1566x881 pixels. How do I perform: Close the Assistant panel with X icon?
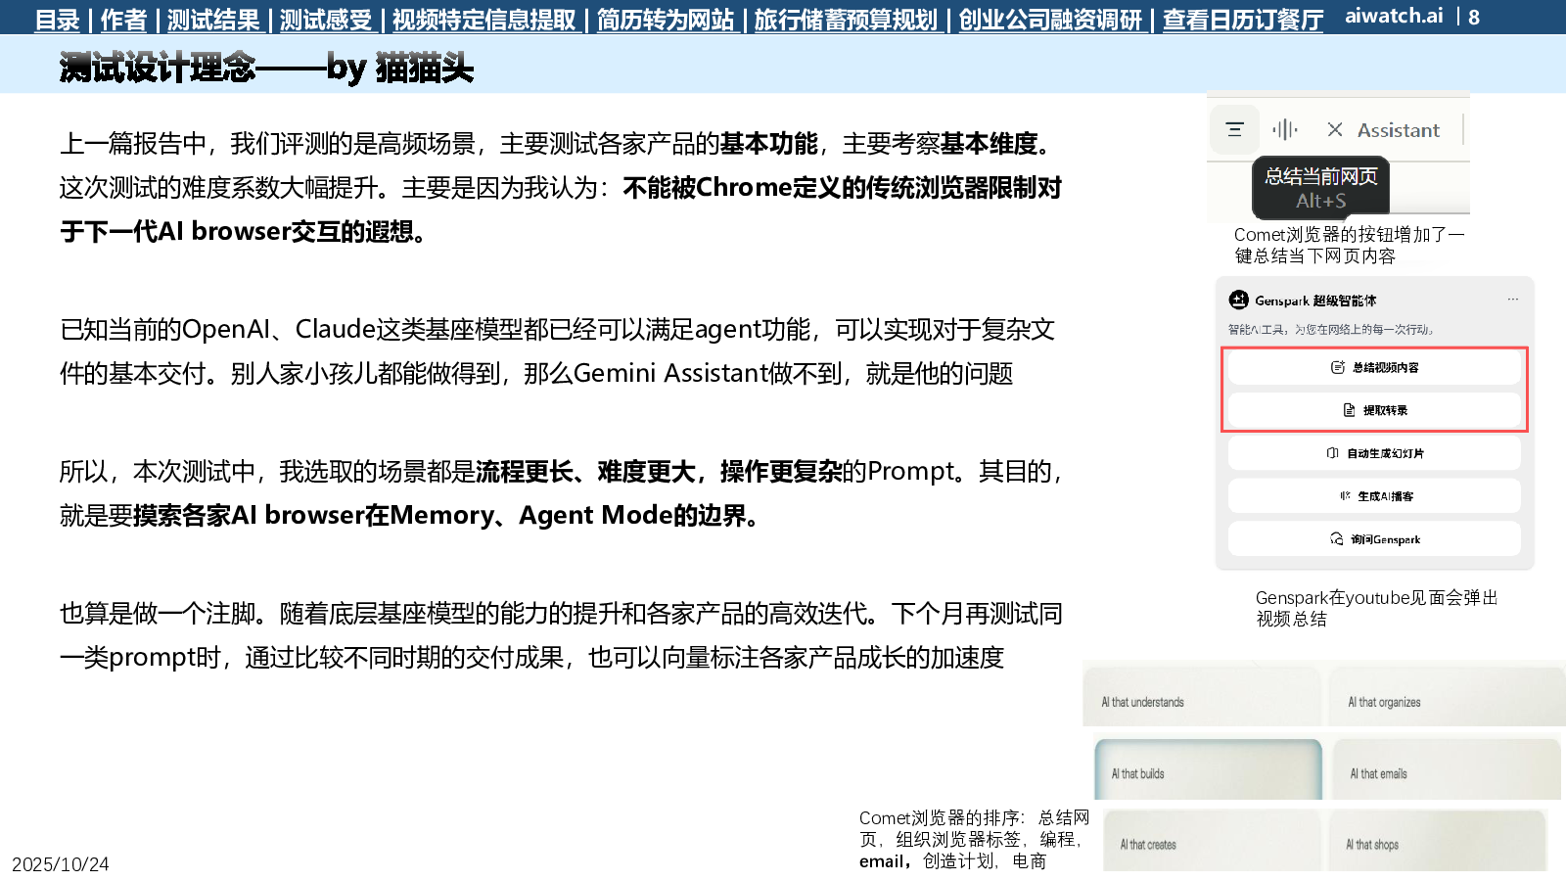1335,129
